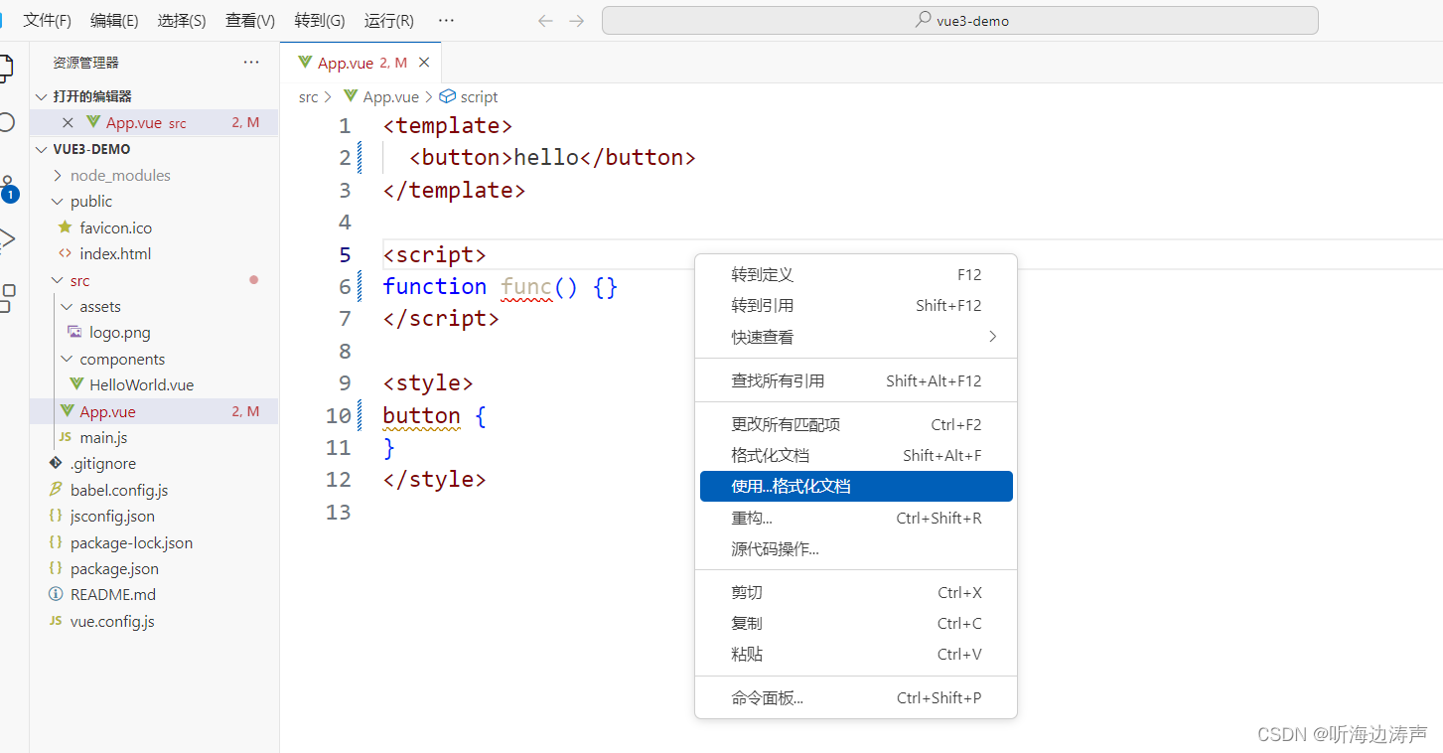This screenshot has height=753, width=1443.
Task: Open the Search icon in activity bar
Action: tap(6, 122)
